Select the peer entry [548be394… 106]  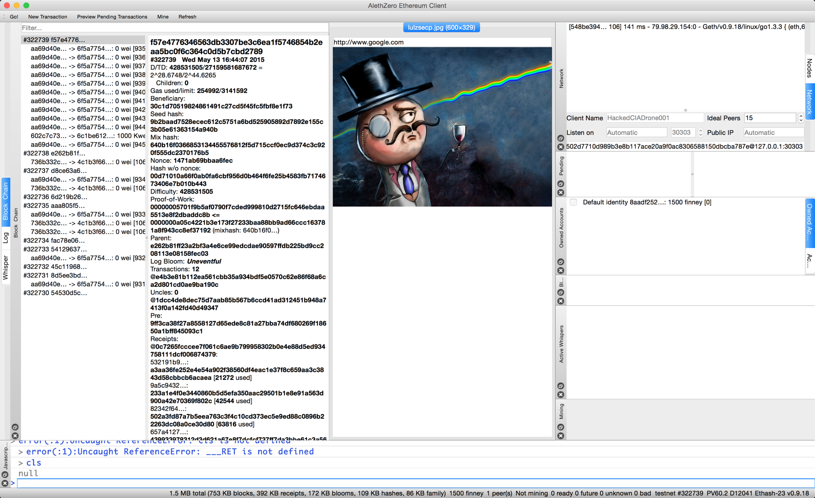686,27
